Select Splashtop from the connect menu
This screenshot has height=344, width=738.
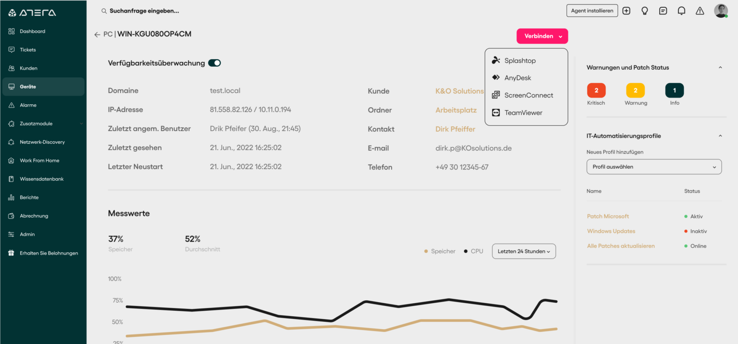(x=519, y=60)
